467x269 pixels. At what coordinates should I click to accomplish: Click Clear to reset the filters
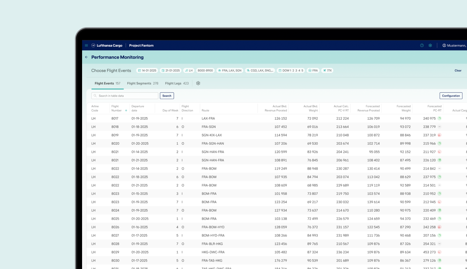(458, 71)
